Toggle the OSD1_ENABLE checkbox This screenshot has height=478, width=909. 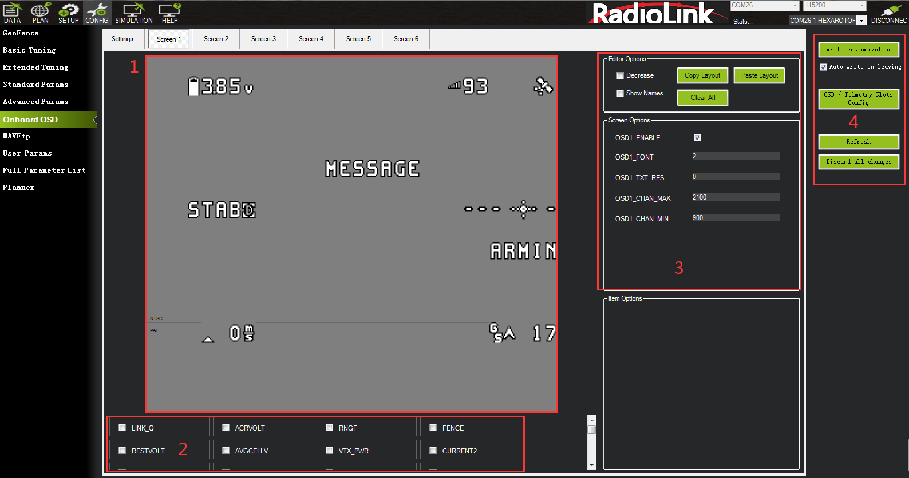697,138
